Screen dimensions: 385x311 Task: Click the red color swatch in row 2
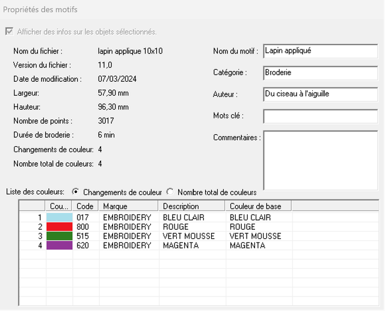(x=60, y=227)
